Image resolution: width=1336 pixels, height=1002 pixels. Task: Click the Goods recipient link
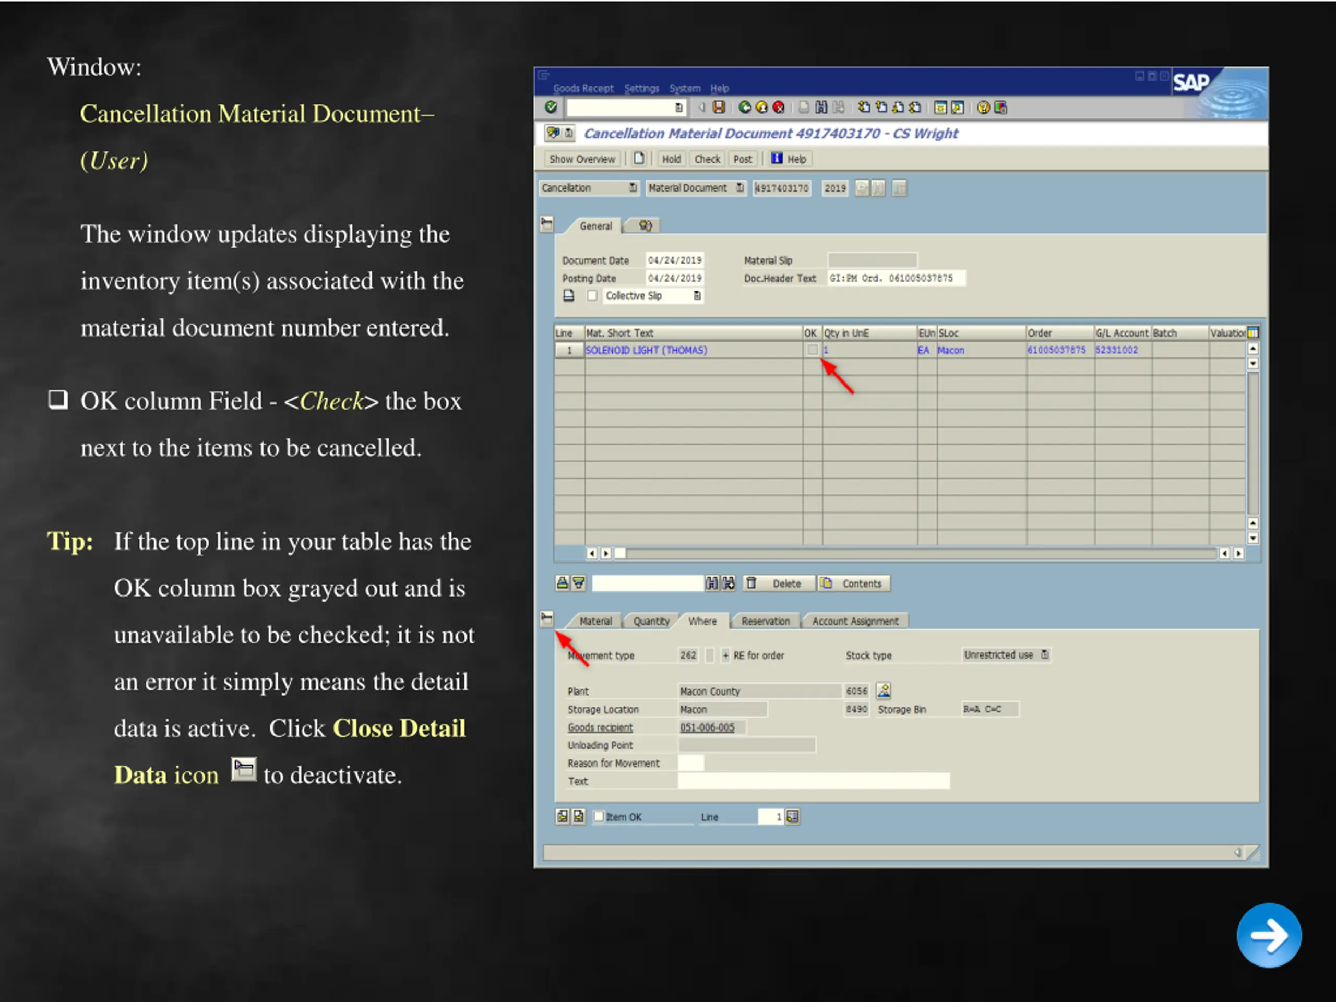600,727
